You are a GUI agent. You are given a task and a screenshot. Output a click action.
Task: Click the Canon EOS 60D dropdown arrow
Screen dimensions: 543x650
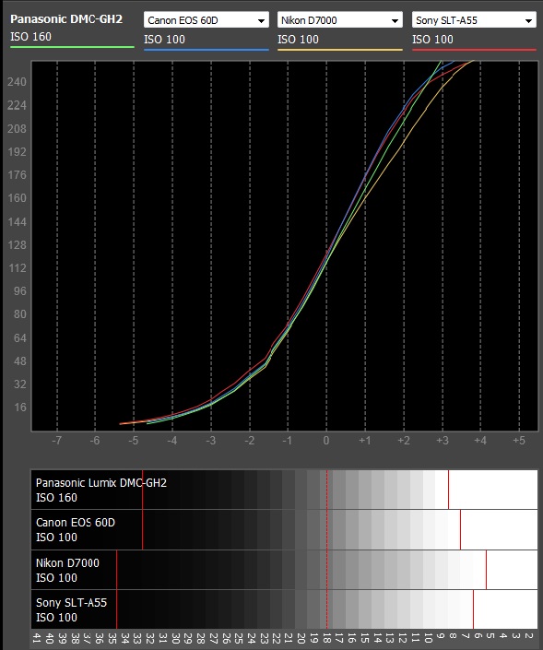pyautogui.click(x=261, y=20)
